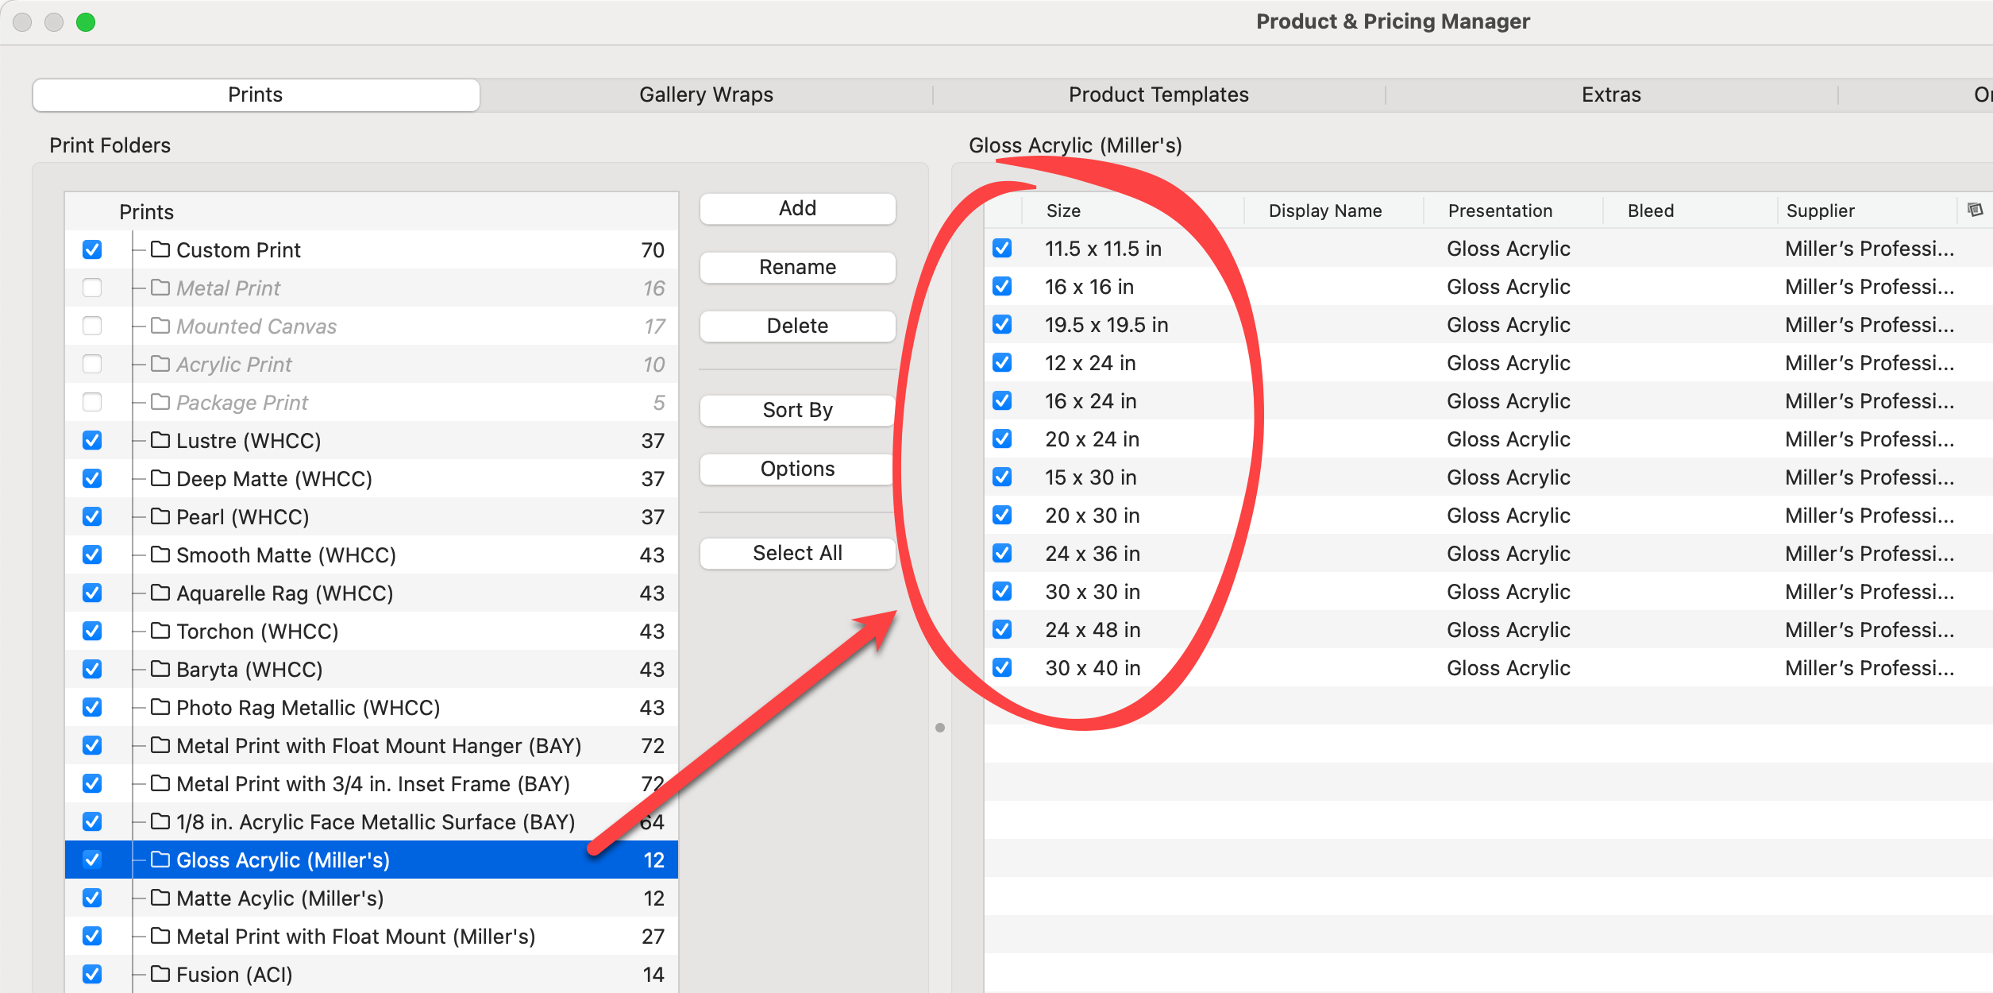
Task: Open the Options menu
Action: (x=797, y=469)
